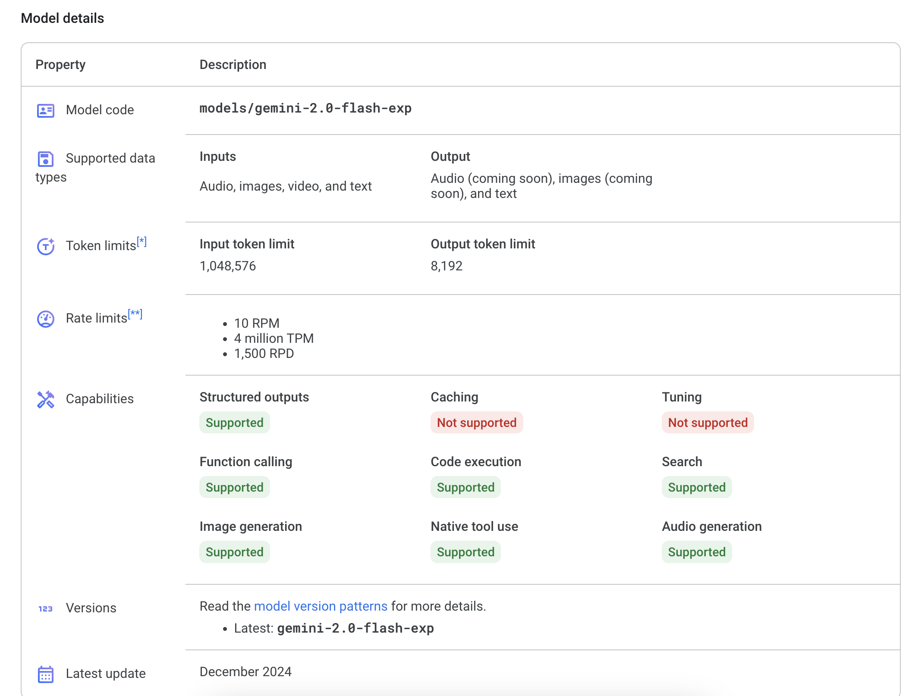Click the Latest gemini-2.0-flash-exp version text

355,628
